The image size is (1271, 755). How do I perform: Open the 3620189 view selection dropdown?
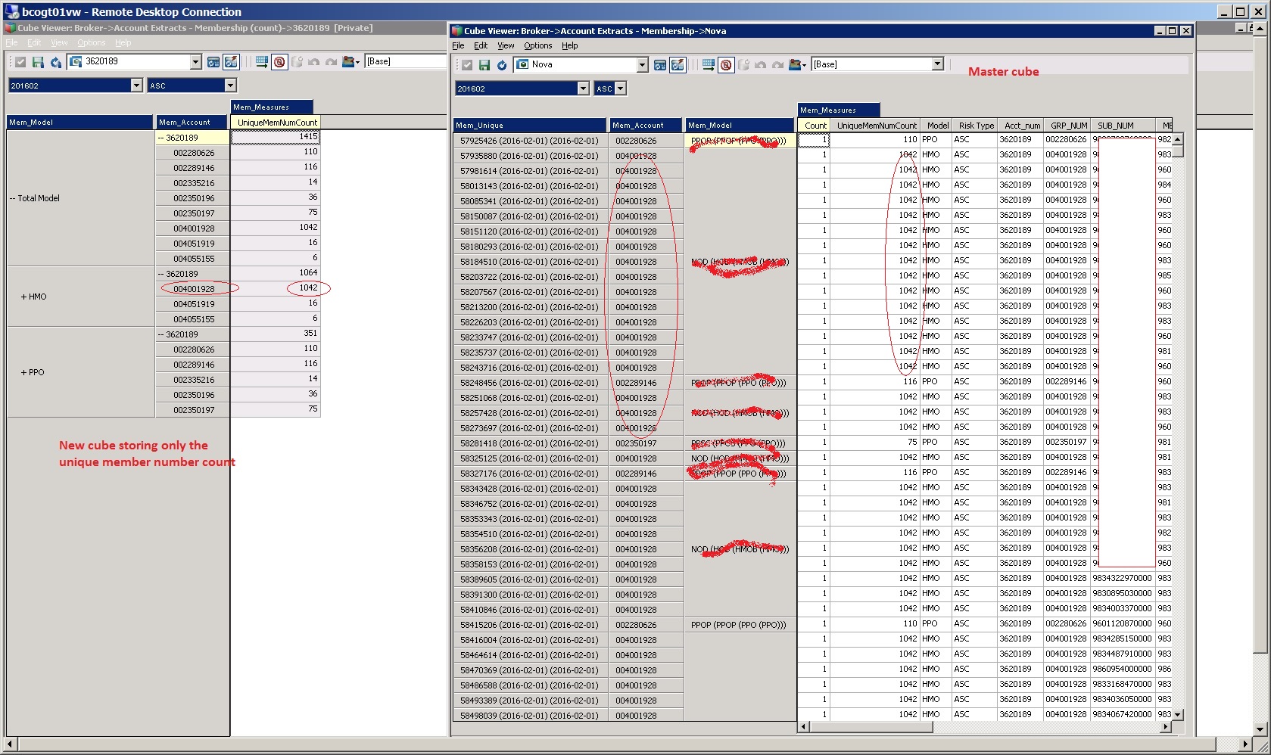tap(195, 62)
